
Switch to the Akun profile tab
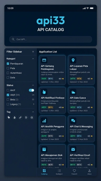(x=89, y=172)
